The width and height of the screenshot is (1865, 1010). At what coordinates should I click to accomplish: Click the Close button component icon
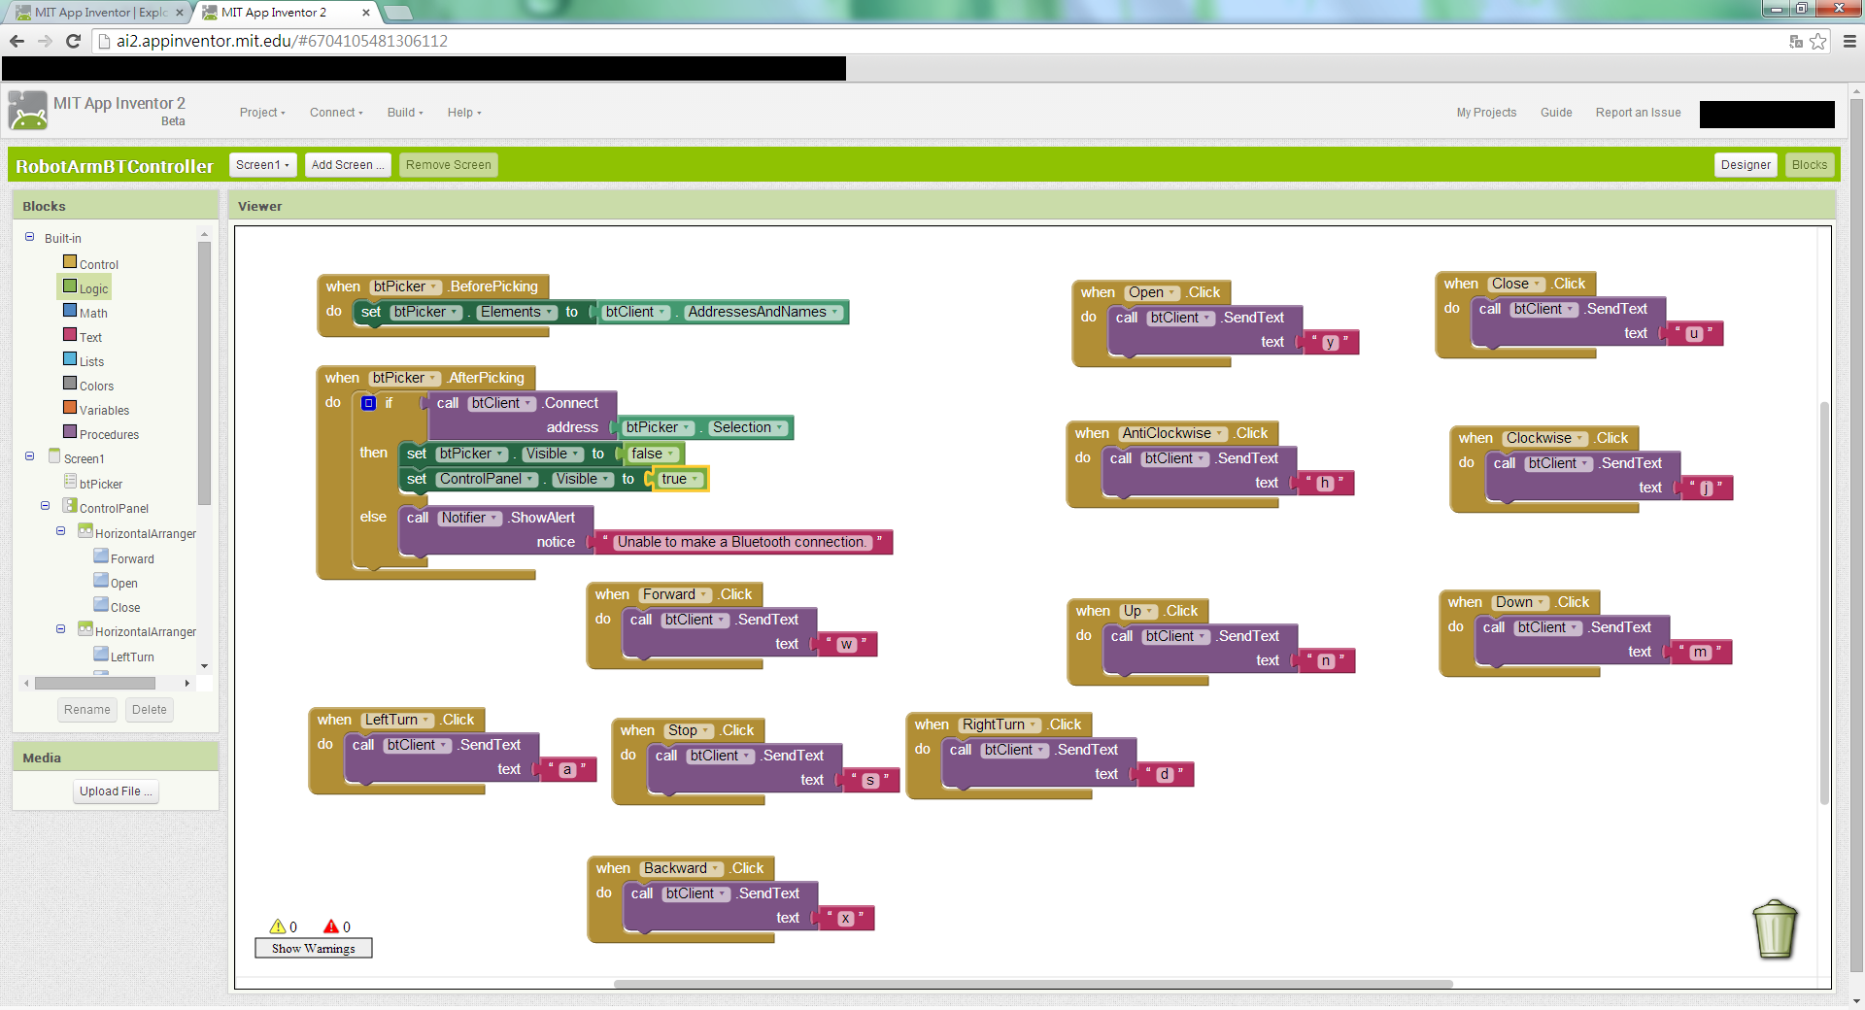click(101, 605)
